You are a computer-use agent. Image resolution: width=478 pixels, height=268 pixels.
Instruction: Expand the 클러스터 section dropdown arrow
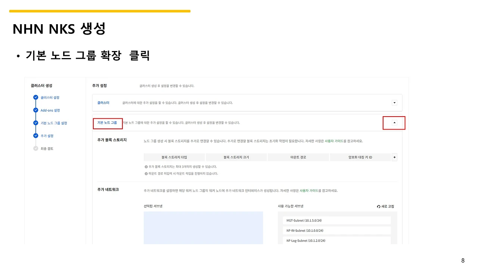tap(394, 103)
